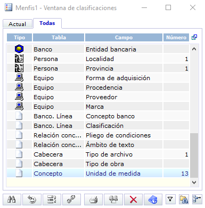Image resolution: width=205 pixels, height=208 pixels.
Task: Close the Ventana de clasificaciones window
Action: (x=193, y=7)
